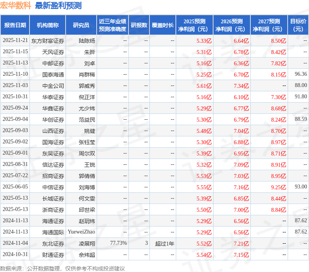The height and width of the screenshot is (272, 309).
Task: Click analyst name 倪正洋
Action: 87,97
